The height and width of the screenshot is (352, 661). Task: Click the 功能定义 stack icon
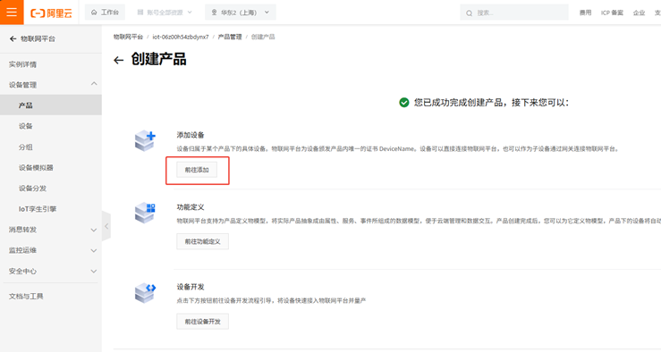[x=146, y=213]
